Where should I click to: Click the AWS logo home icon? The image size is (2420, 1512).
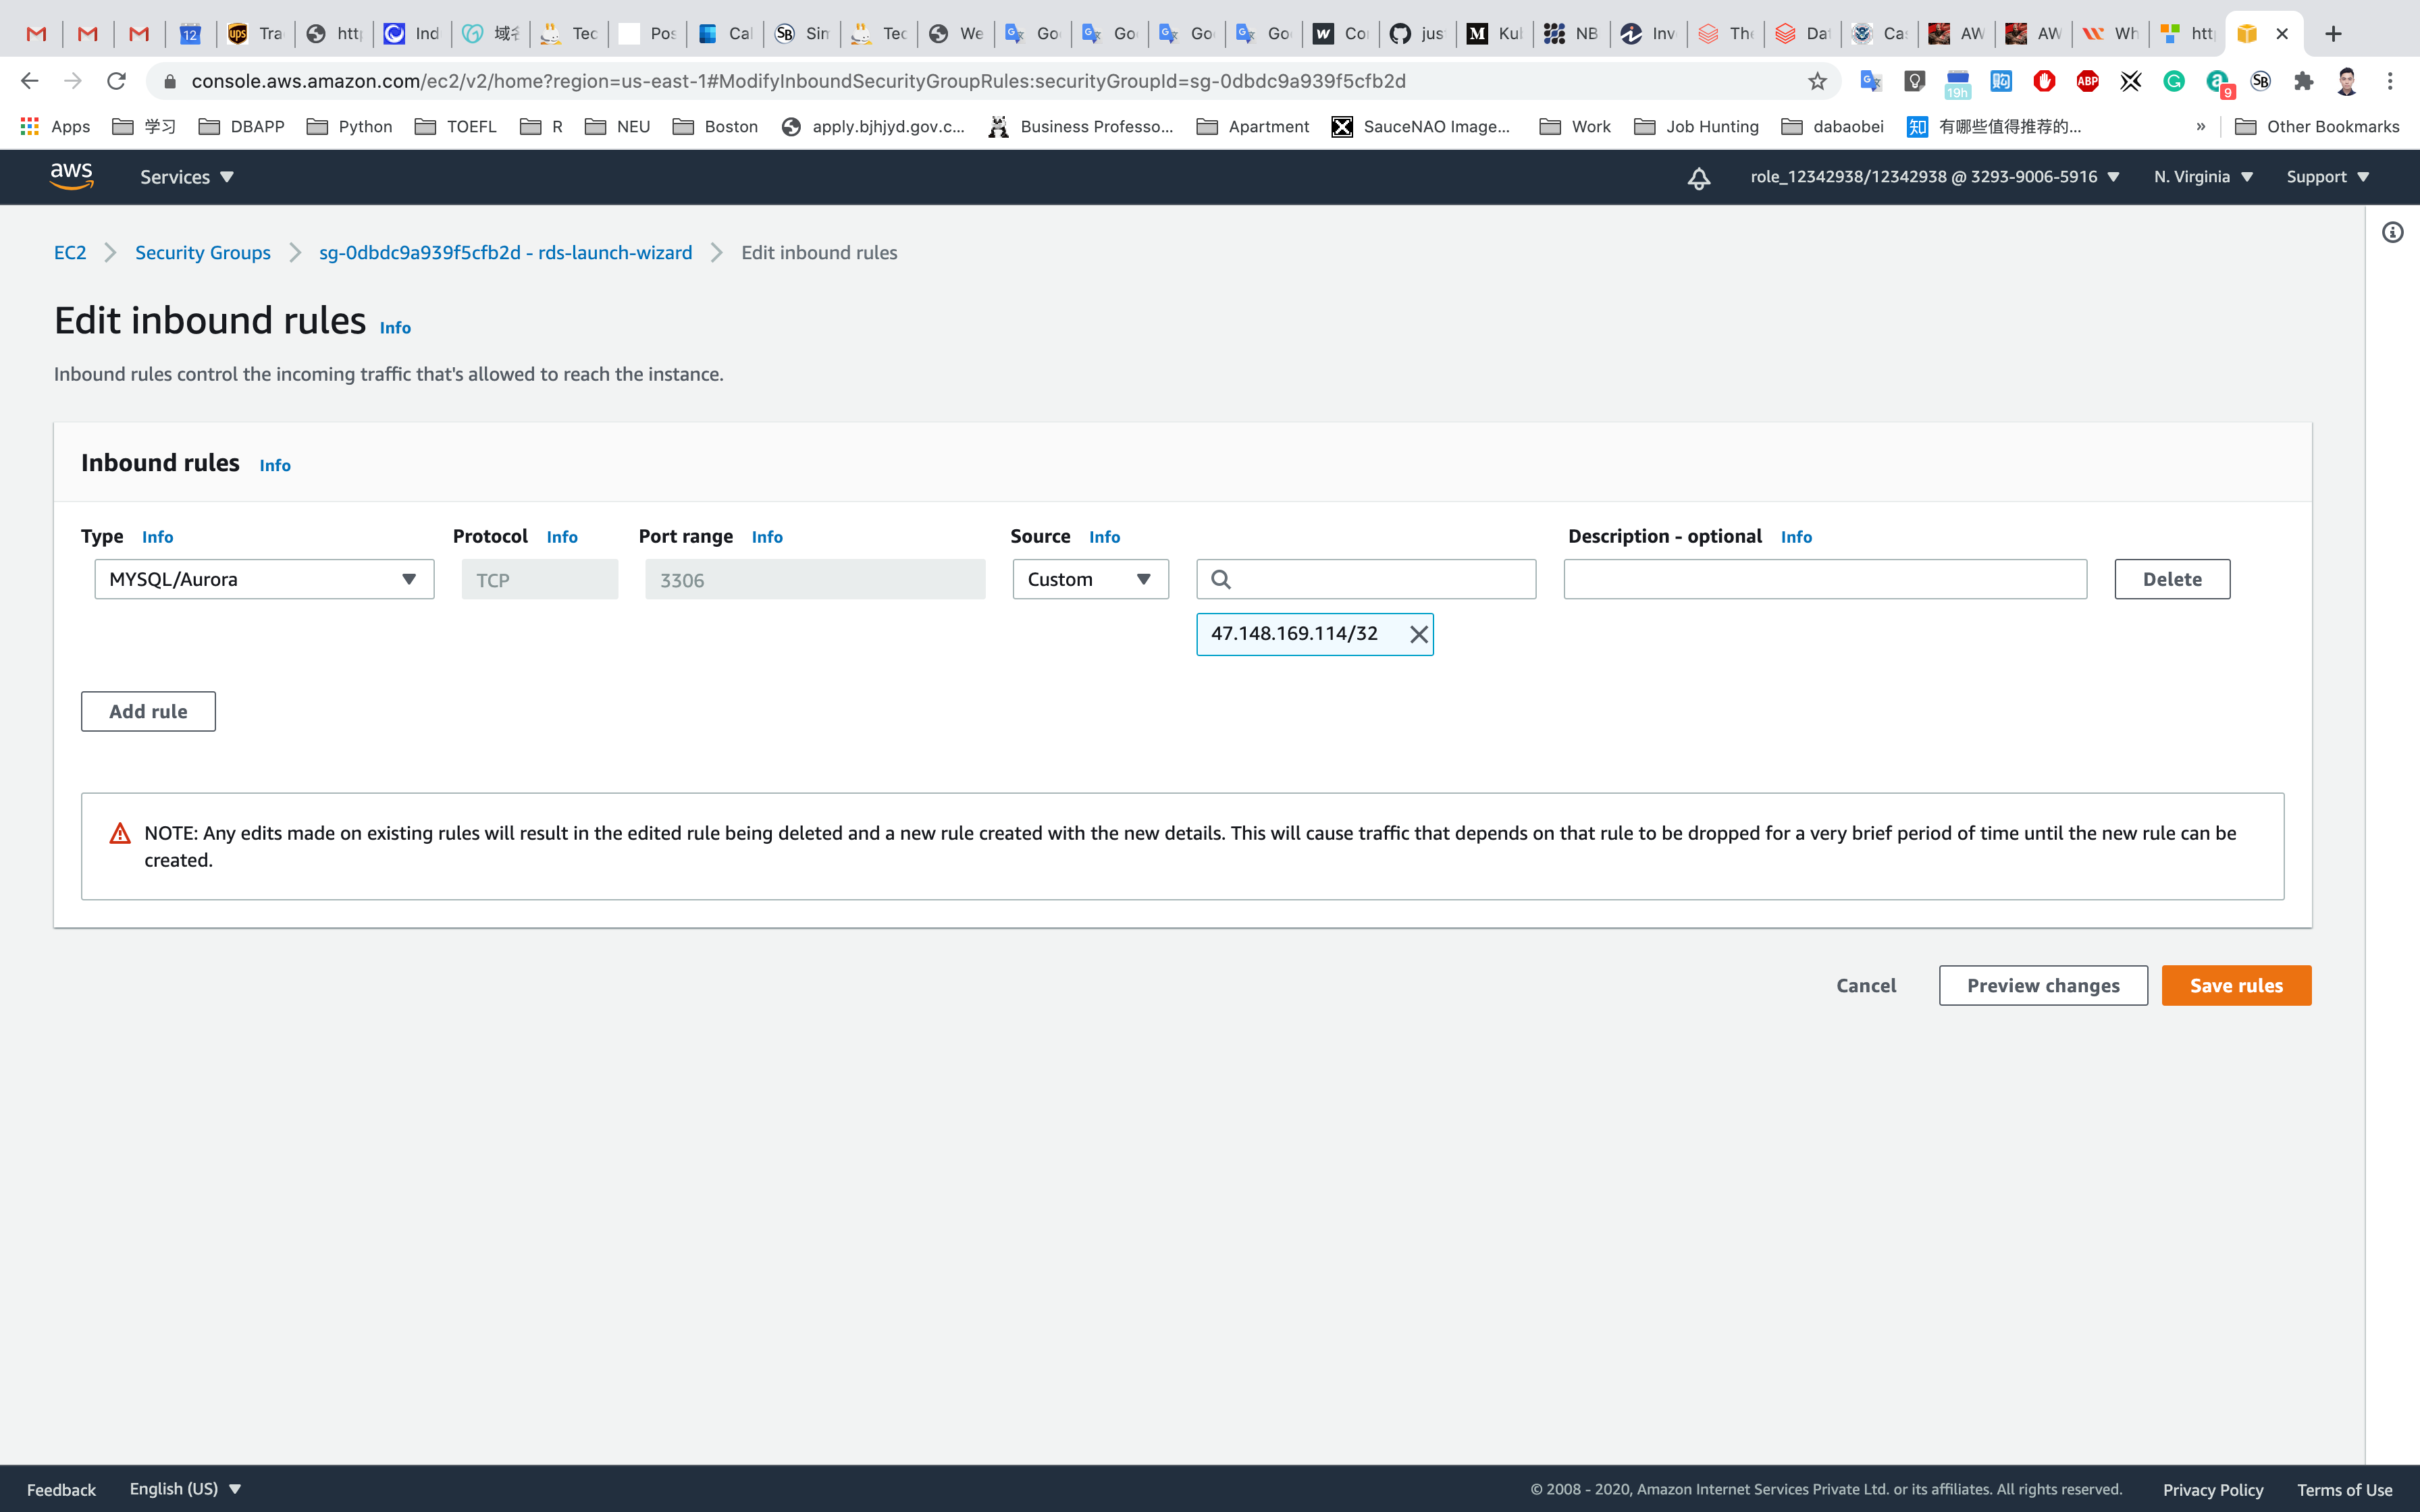(x=71, y=176)
